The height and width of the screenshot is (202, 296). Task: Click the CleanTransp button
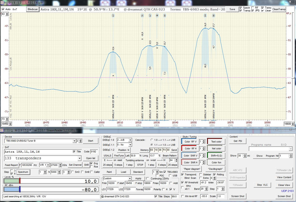279,9
